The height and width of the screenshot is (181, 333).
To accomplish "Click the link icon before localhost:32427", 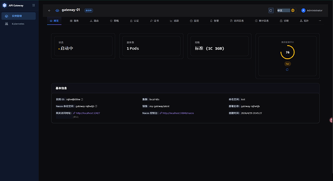I will [74, 113].
